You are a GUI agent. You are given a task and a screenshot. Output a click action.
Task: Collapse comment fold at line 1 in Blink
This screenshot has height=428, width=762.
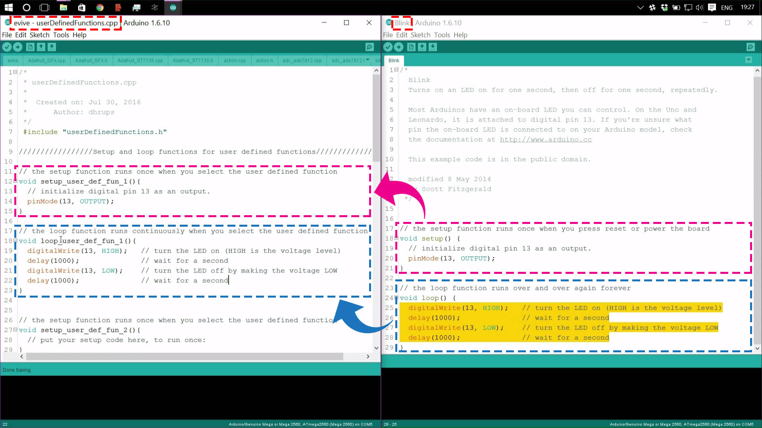point(396,69)
